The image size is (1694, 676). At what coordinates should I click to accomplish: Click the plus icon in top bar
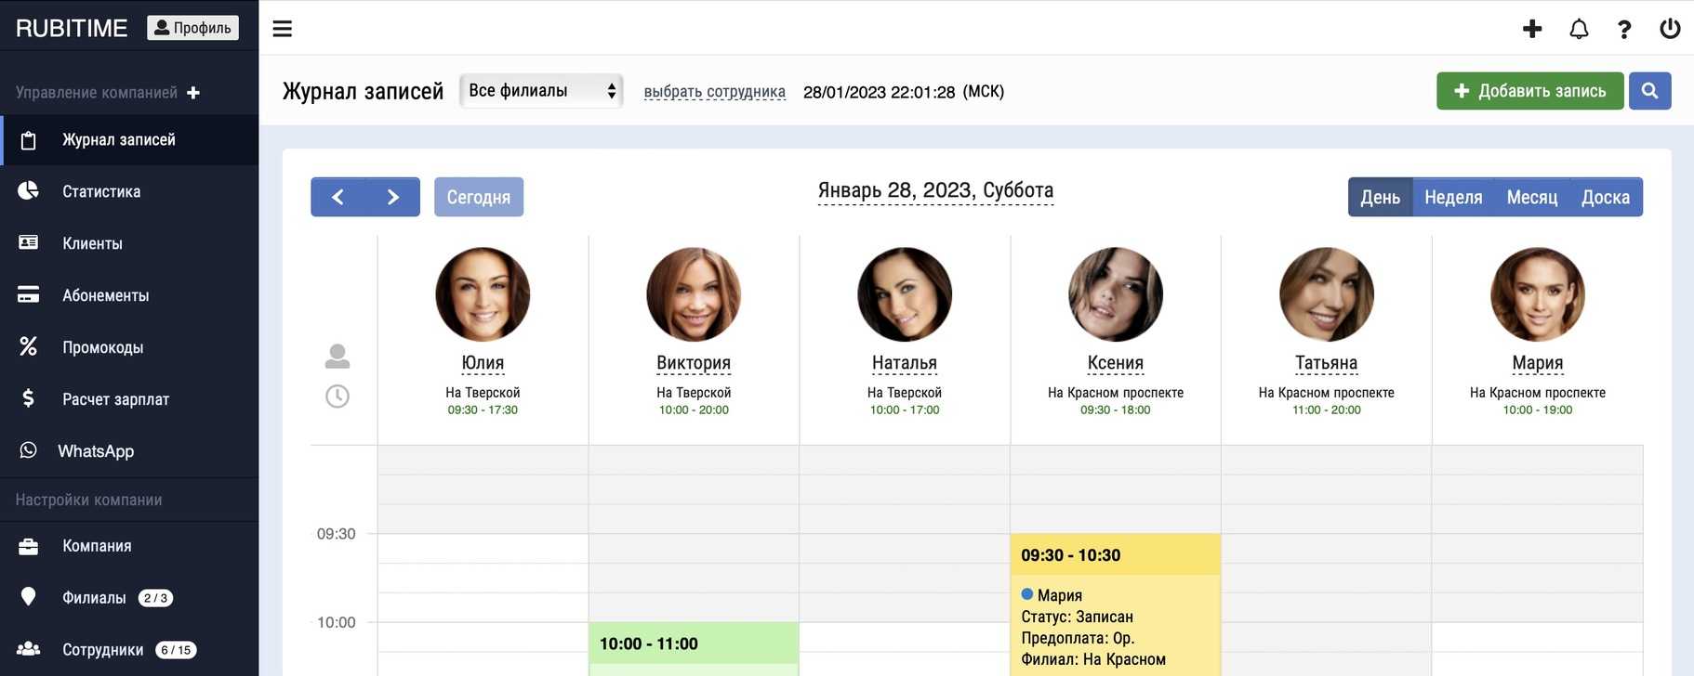(1531, 29)
